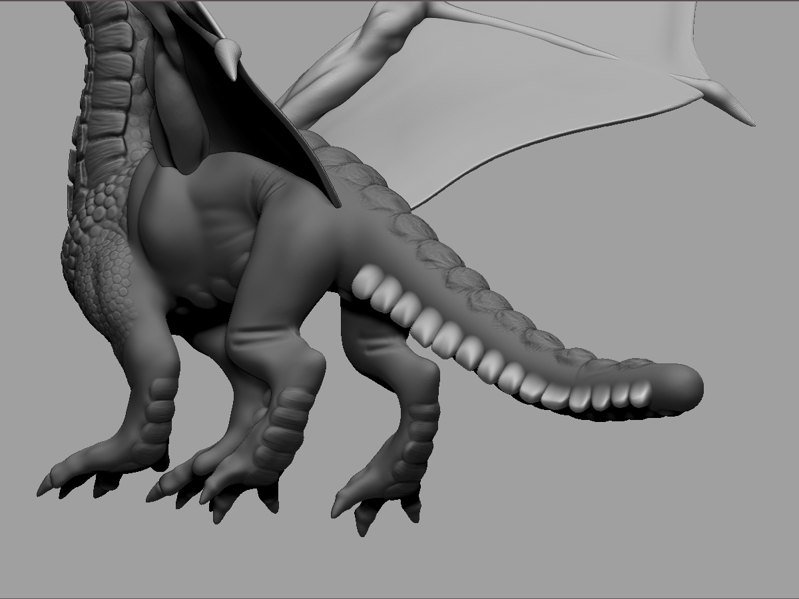
Task: Click the banded ankle scales on the rightmost leg
Action: pyautogui.click(x=419, y=426)
